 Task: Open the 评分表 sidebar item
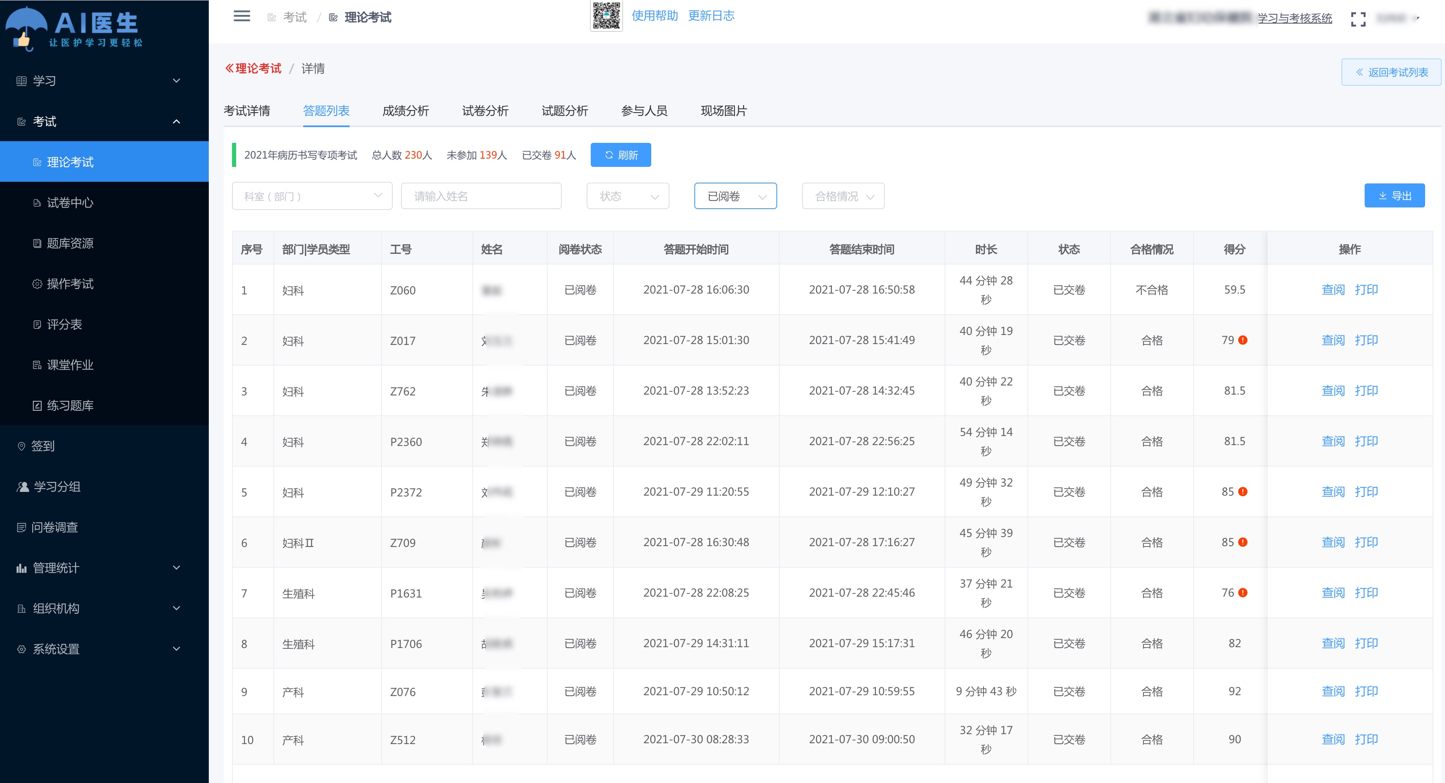pyautogui.click(x=104, y=324)
